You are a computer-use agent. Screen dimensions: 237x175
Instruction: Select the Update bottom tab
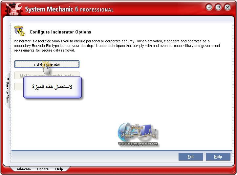(43, 169)
